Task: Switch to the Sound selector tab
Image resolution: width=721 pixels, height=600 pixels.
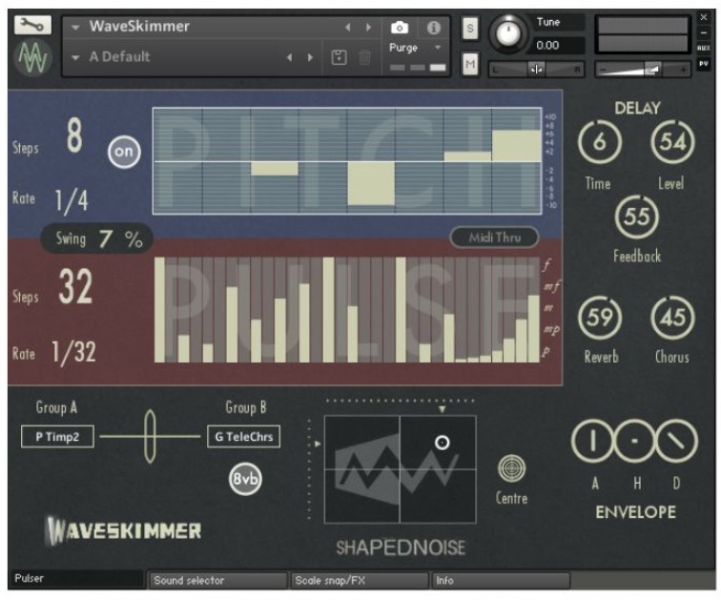Action: click(x=217, y=580)
